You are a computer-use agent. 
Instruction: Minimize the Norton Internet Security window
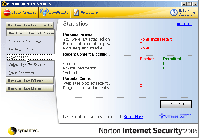point(183,4)
